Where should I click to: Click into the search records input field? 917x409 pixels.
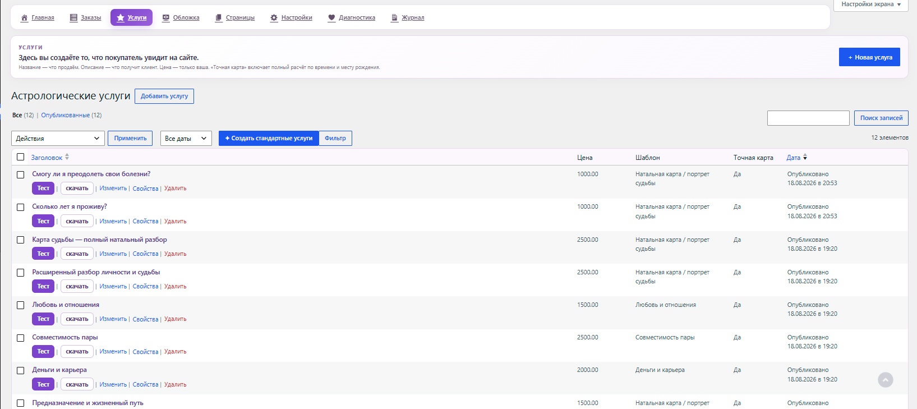(x=808, y=118)
